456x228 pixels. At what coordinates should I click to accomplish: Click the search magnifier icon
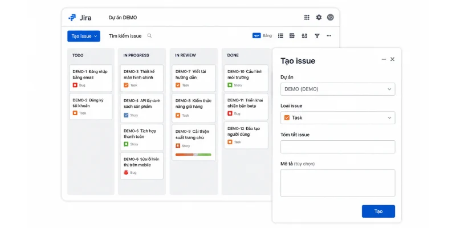pyautogui.click(x=149, y=36)
